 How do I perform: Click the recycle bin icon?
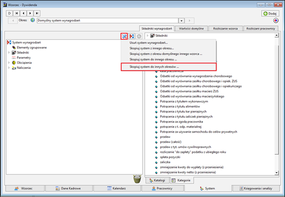[137, 179]
